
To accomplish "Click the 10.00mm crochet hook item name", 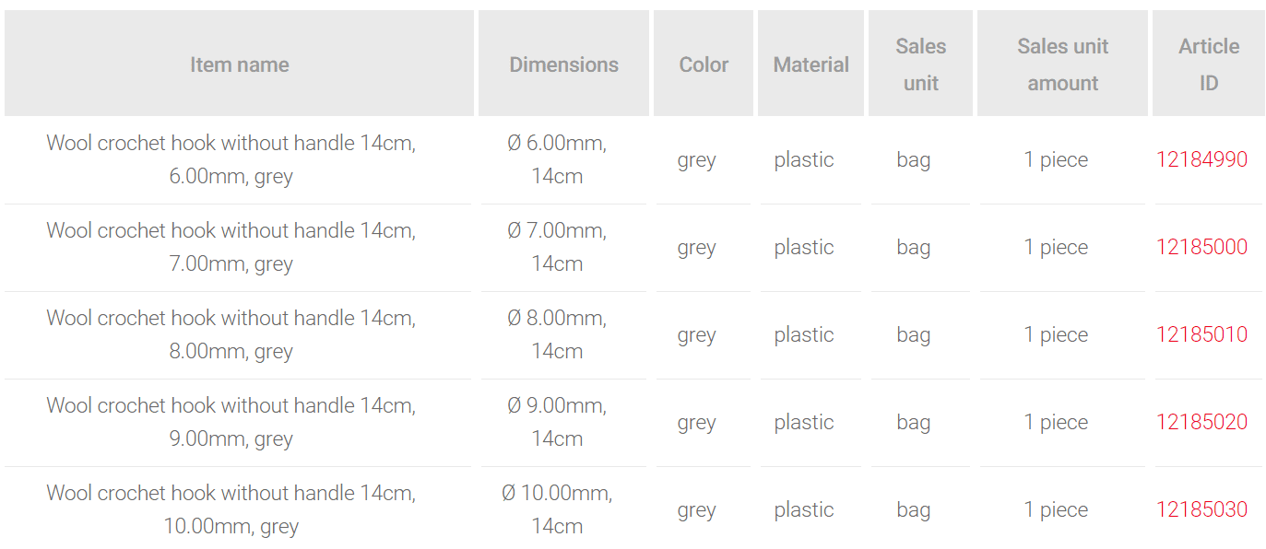I will [x=231, y=509].
